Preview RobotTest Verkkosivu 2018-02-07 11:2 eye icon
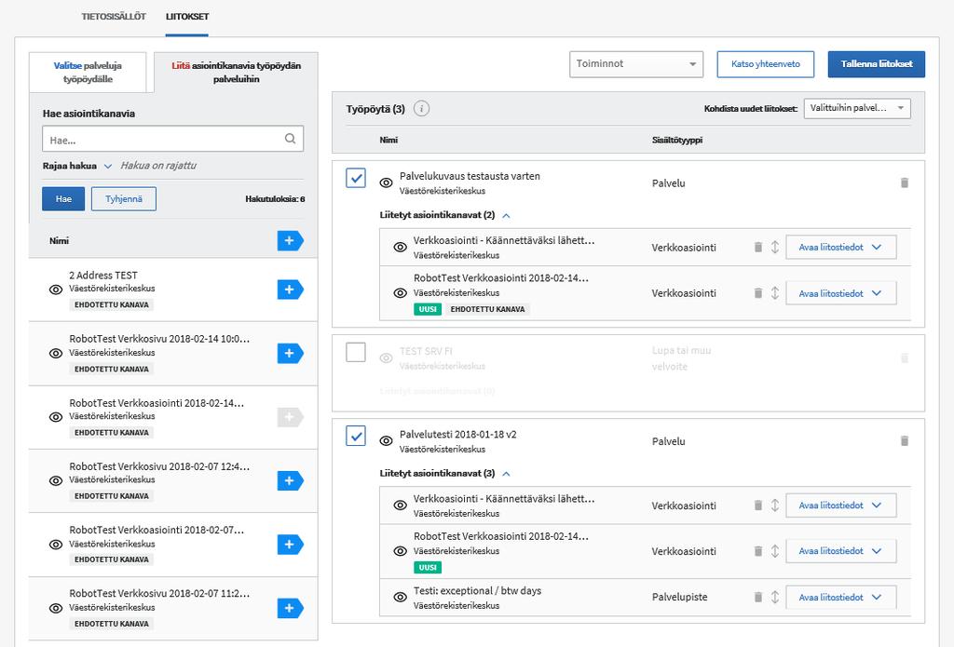Screen dimensions: 954x647 tap(55, 608)
